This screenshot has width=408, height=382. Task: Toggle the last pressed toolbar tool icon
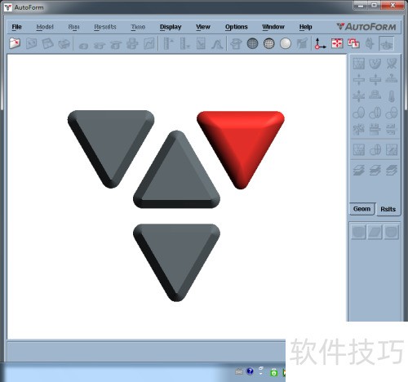387,43
